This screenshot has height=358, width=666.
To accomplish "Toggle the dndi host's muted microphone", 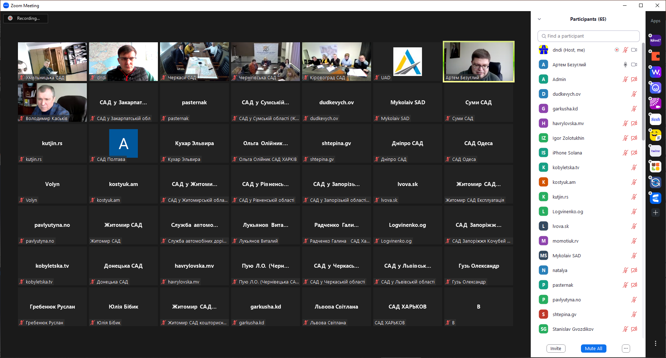I will point(625,50).
